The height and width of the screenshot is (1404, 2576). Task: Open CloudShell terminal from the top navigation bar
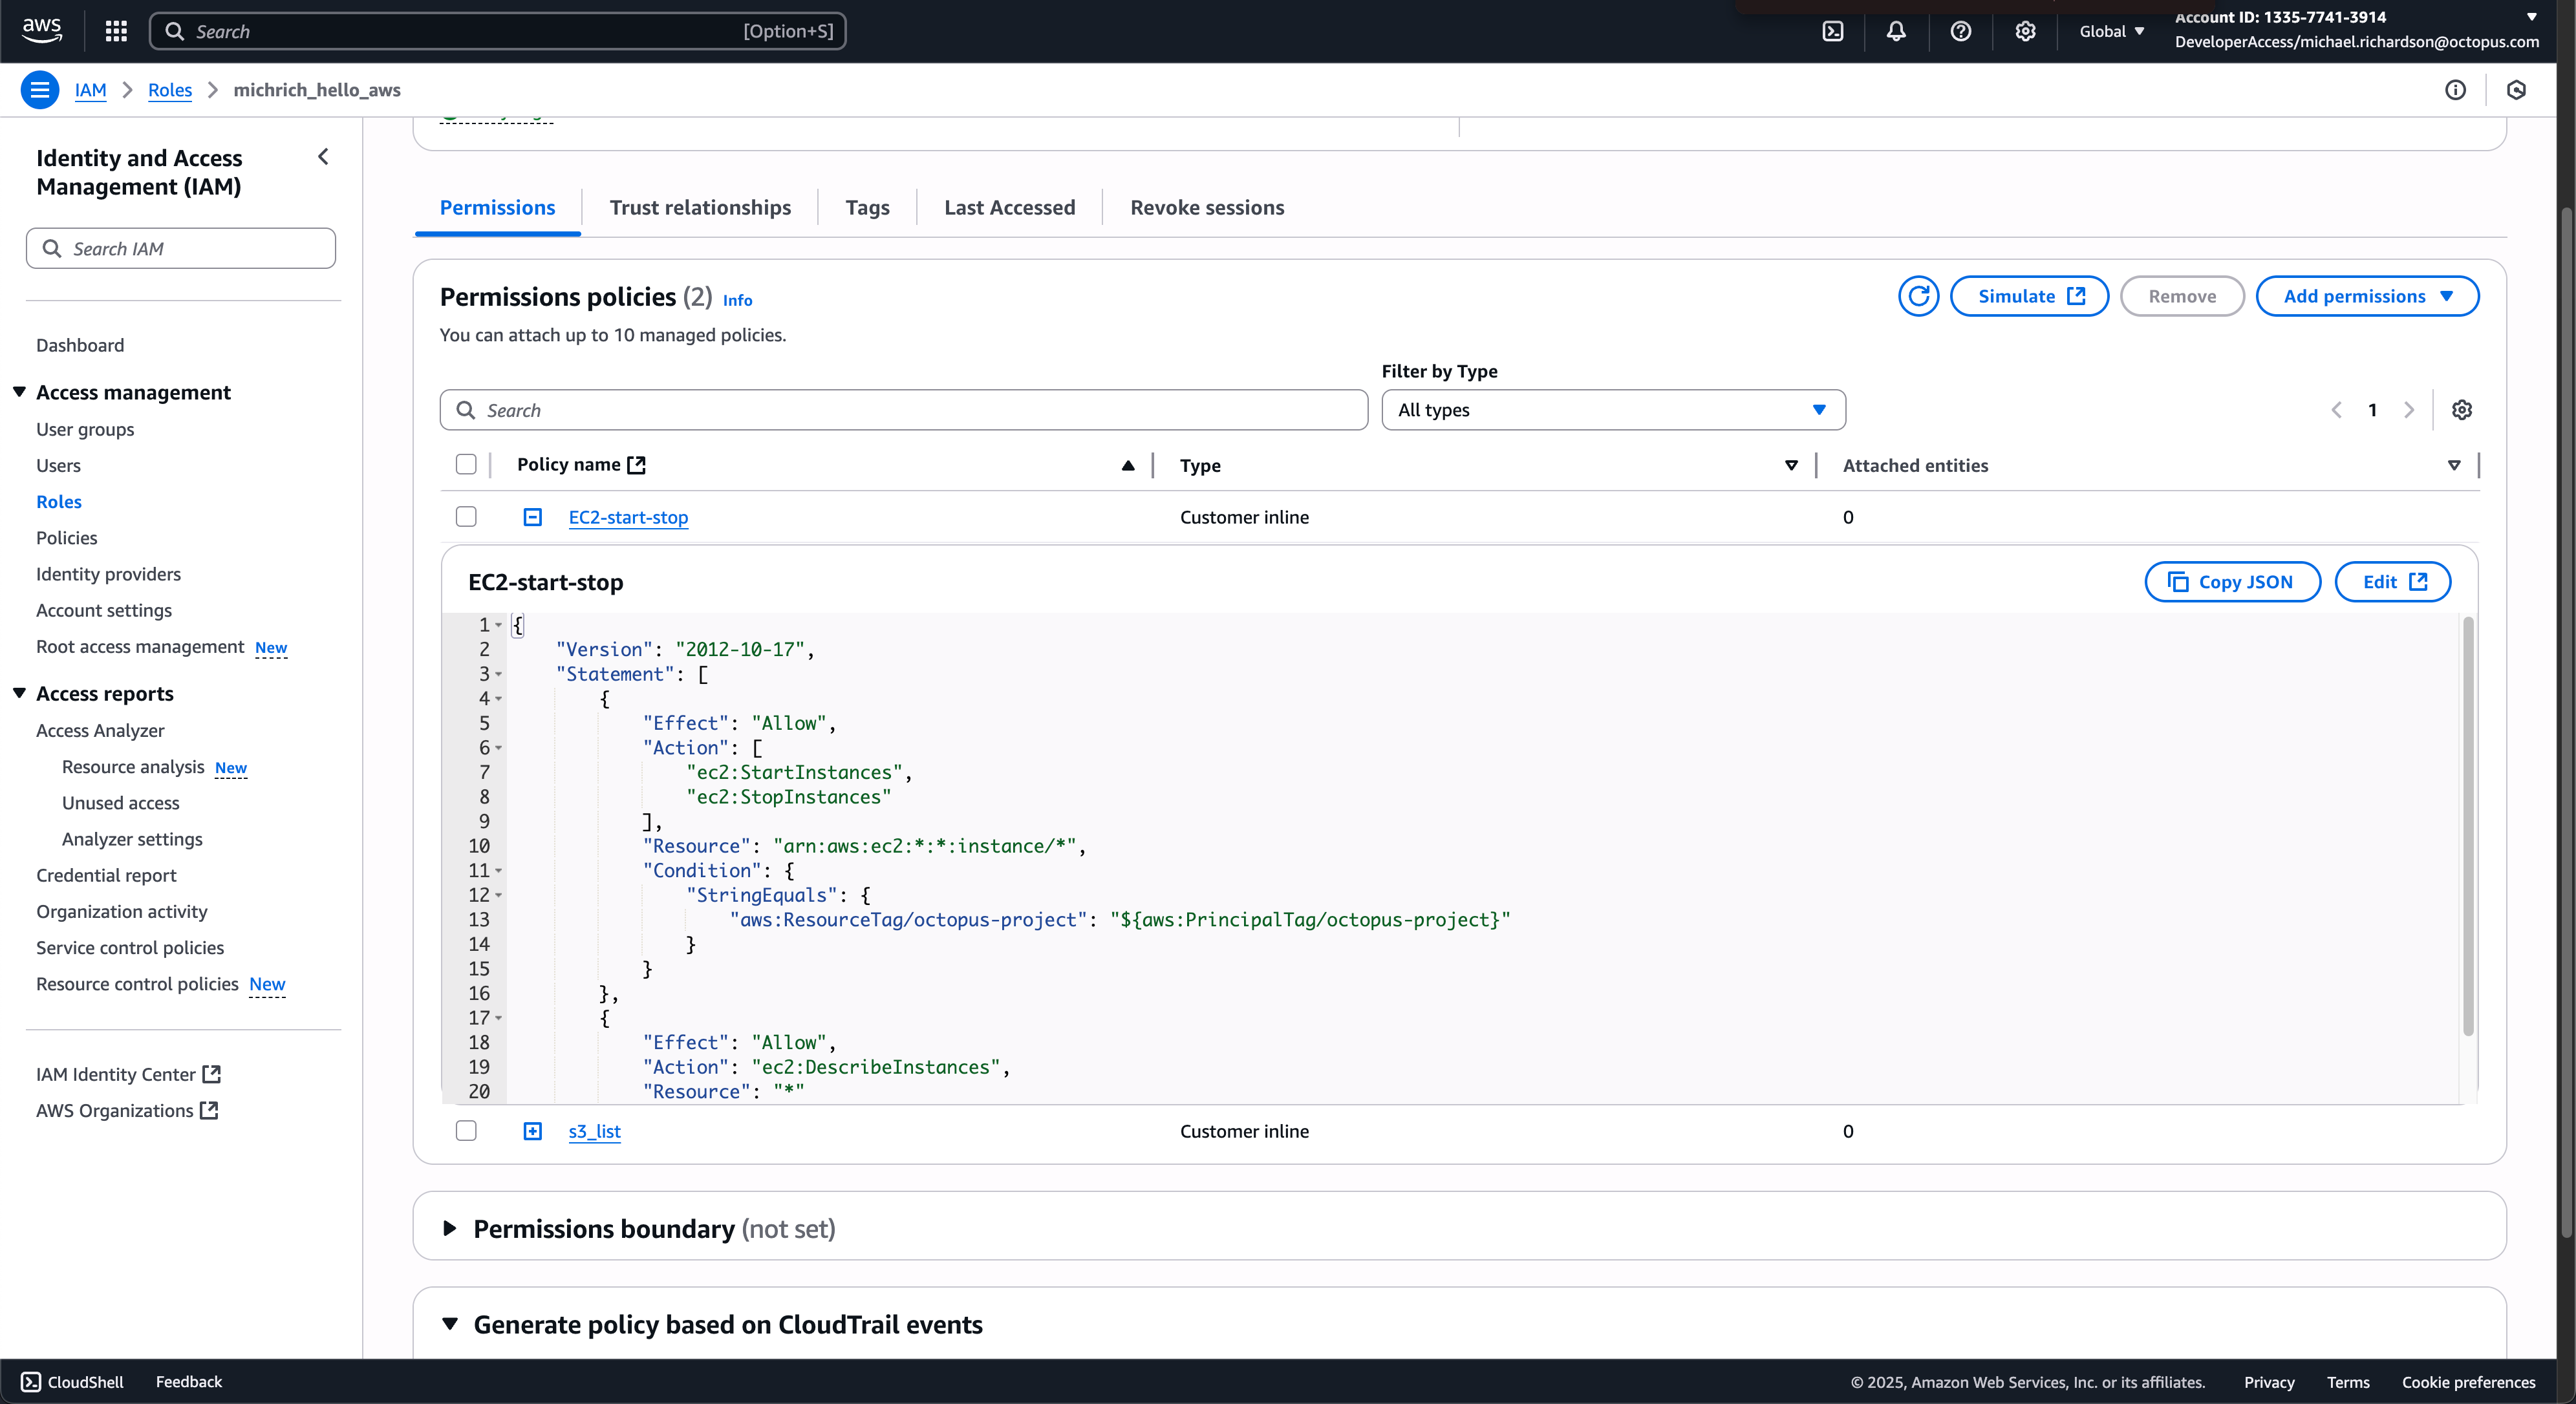pos(1833,31)
